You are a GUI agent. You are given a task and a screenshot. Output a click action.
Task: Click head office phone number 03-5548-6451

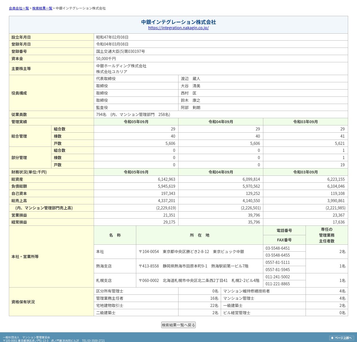[x=278, y=248]
